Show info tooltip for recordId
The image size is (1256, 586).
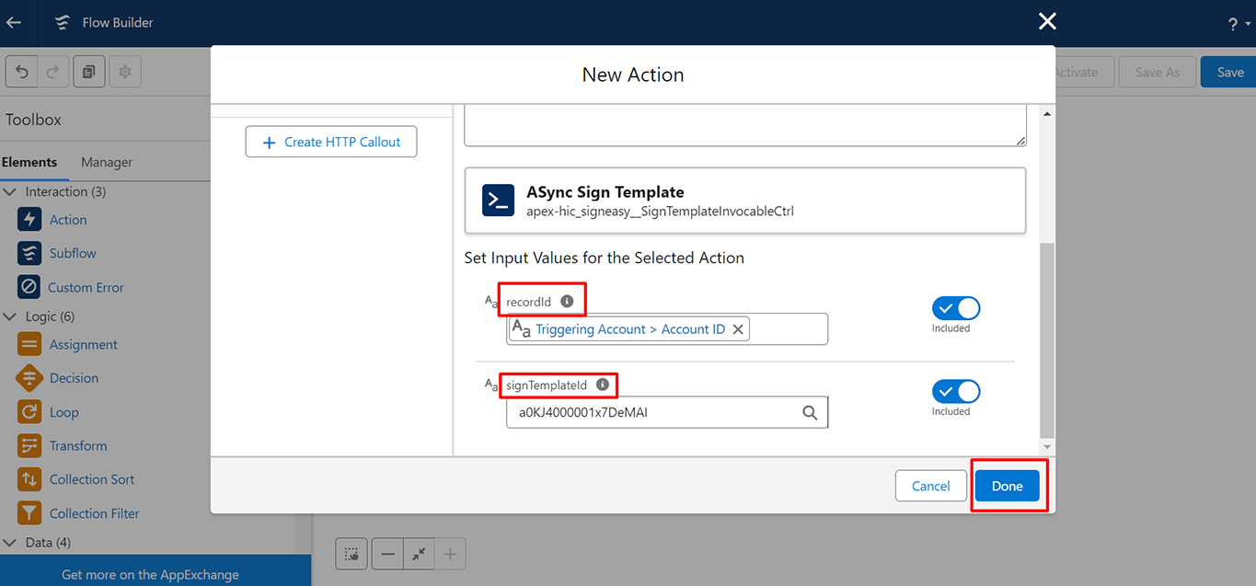[x=567, y=301]
